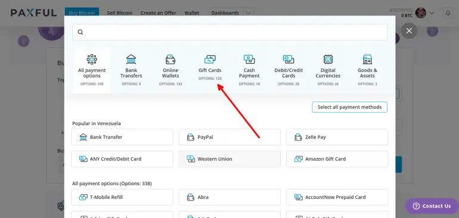The image size is (459, 218).
Task: Open the Online Wallets category icon
Action: pos(170,60)
